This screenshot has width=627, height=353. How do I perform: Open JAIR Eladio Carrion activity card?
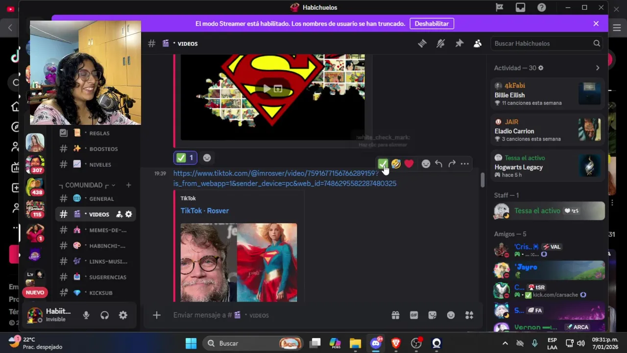[548, 130]
